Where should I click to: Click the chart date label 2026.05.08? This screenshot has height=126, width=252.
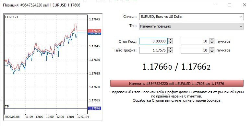pos(12,117)
